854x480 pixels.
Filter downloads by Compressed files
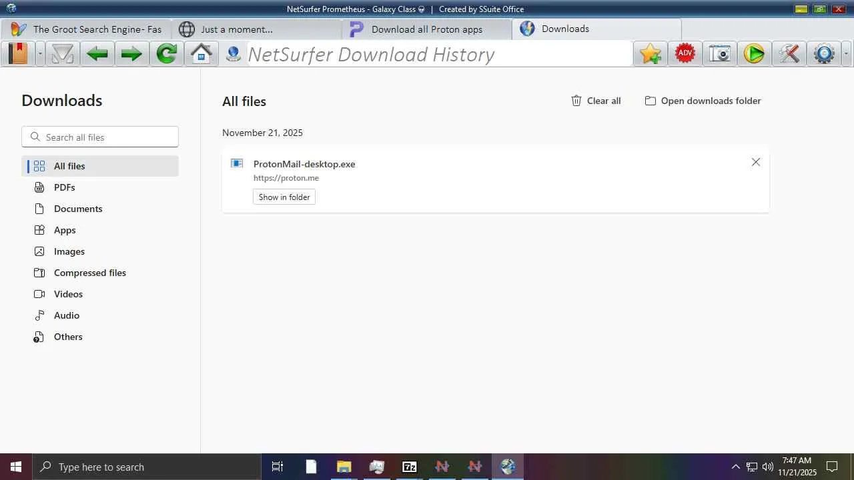[x=100, y=273]
